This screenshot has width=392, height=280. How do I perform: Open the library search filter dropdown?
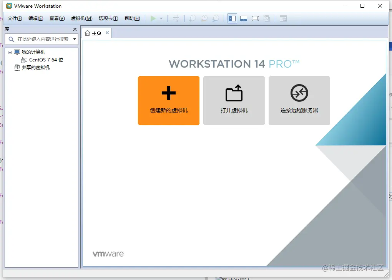[x=75, y=39]
